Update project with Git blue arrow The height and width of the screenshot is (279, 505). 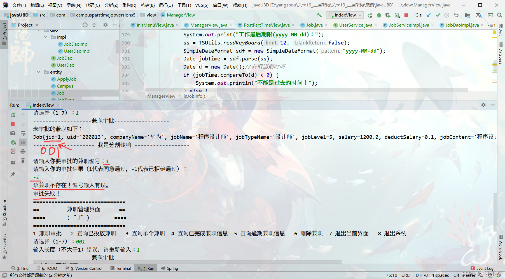click(429, 15)
